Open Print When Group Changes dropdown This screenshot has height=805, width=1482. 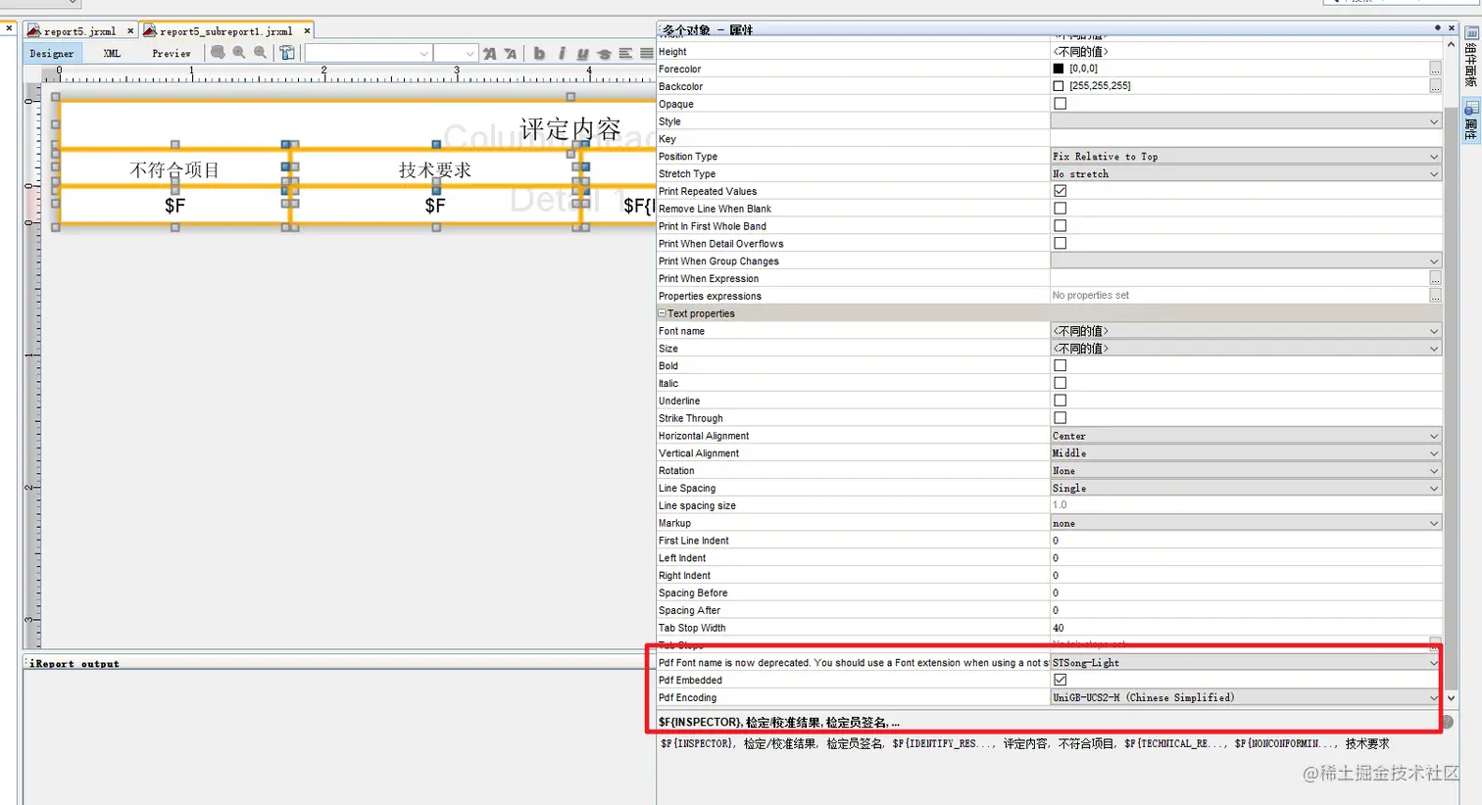point(1246,261)
